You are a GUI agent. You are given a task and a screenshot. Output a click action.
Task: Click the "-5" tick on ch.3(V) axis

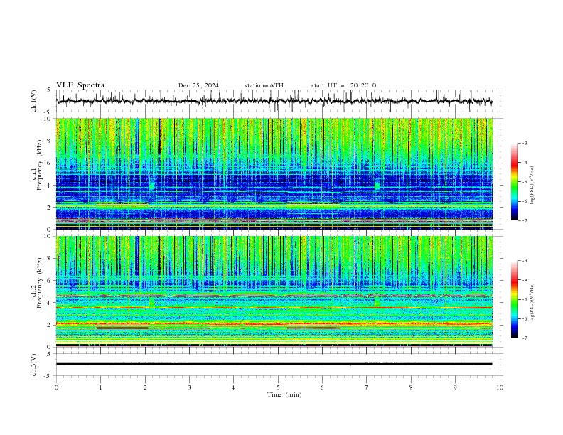pos(48,376)
